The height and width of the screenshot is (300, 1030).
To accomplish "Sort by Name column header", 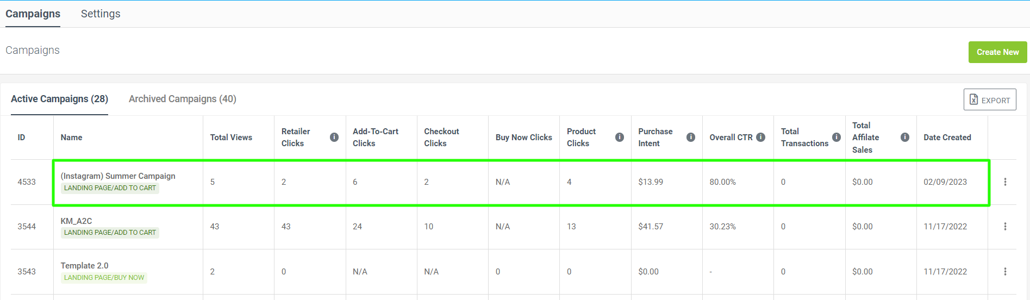I will [71, 137].
